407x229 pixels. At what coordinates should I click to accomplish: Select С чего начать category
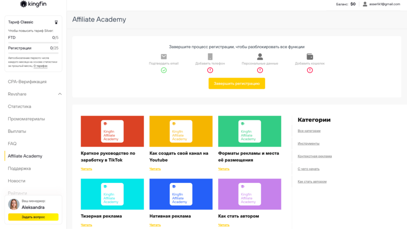tap(308, 169)
